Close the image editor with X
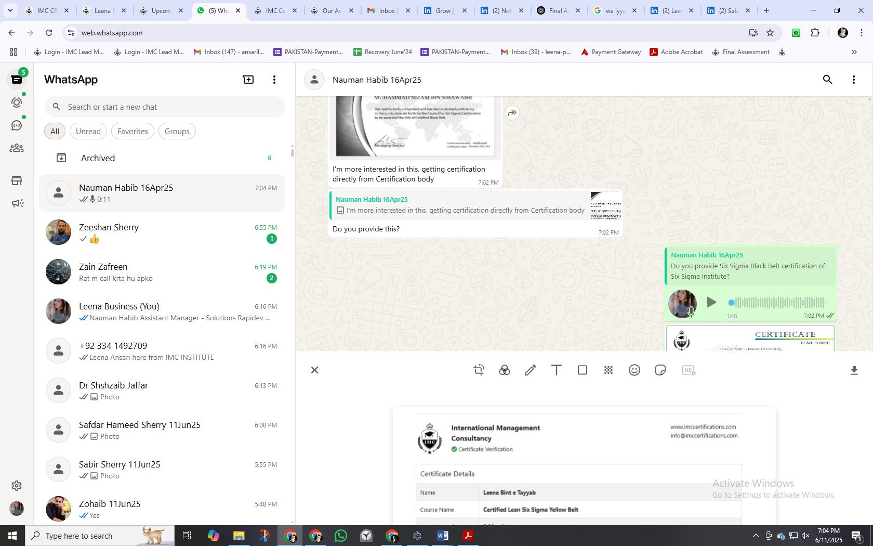This screenshot has height=546, width=873. click(314, 370)
